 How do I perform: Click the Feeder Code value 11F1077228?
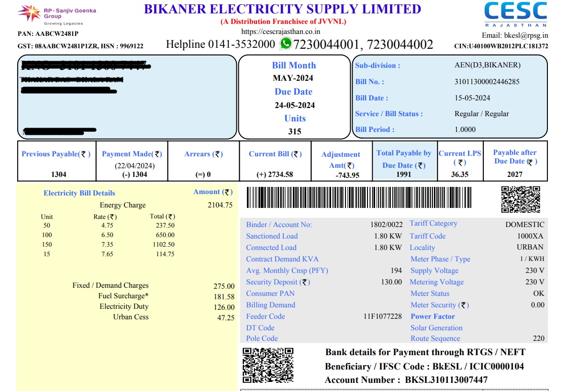(382, 316)
